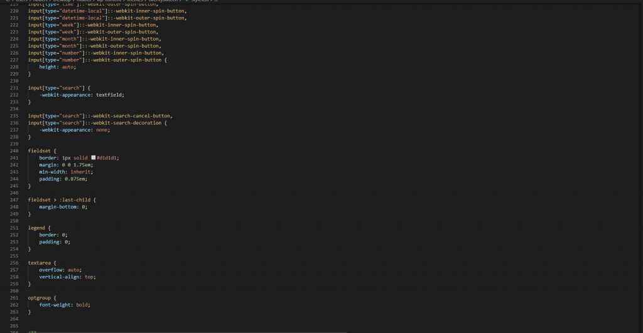643x333 pixels.
Task: Click the week inner-spin-button selector line
Action: click(x=93, y=25)
